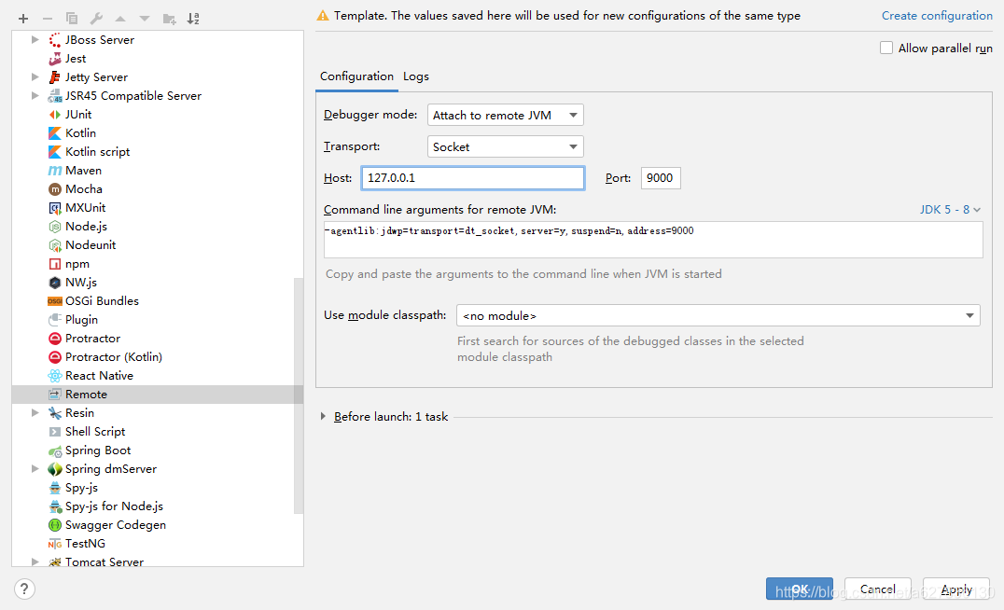Click the Spring Boot icon
This screenshot has width=1004, height=610.
55,451
